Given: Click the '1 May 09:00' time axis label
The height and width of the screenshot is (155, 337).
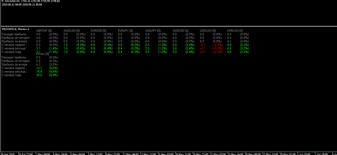Looking at the screenshot, I should [43, 154].
